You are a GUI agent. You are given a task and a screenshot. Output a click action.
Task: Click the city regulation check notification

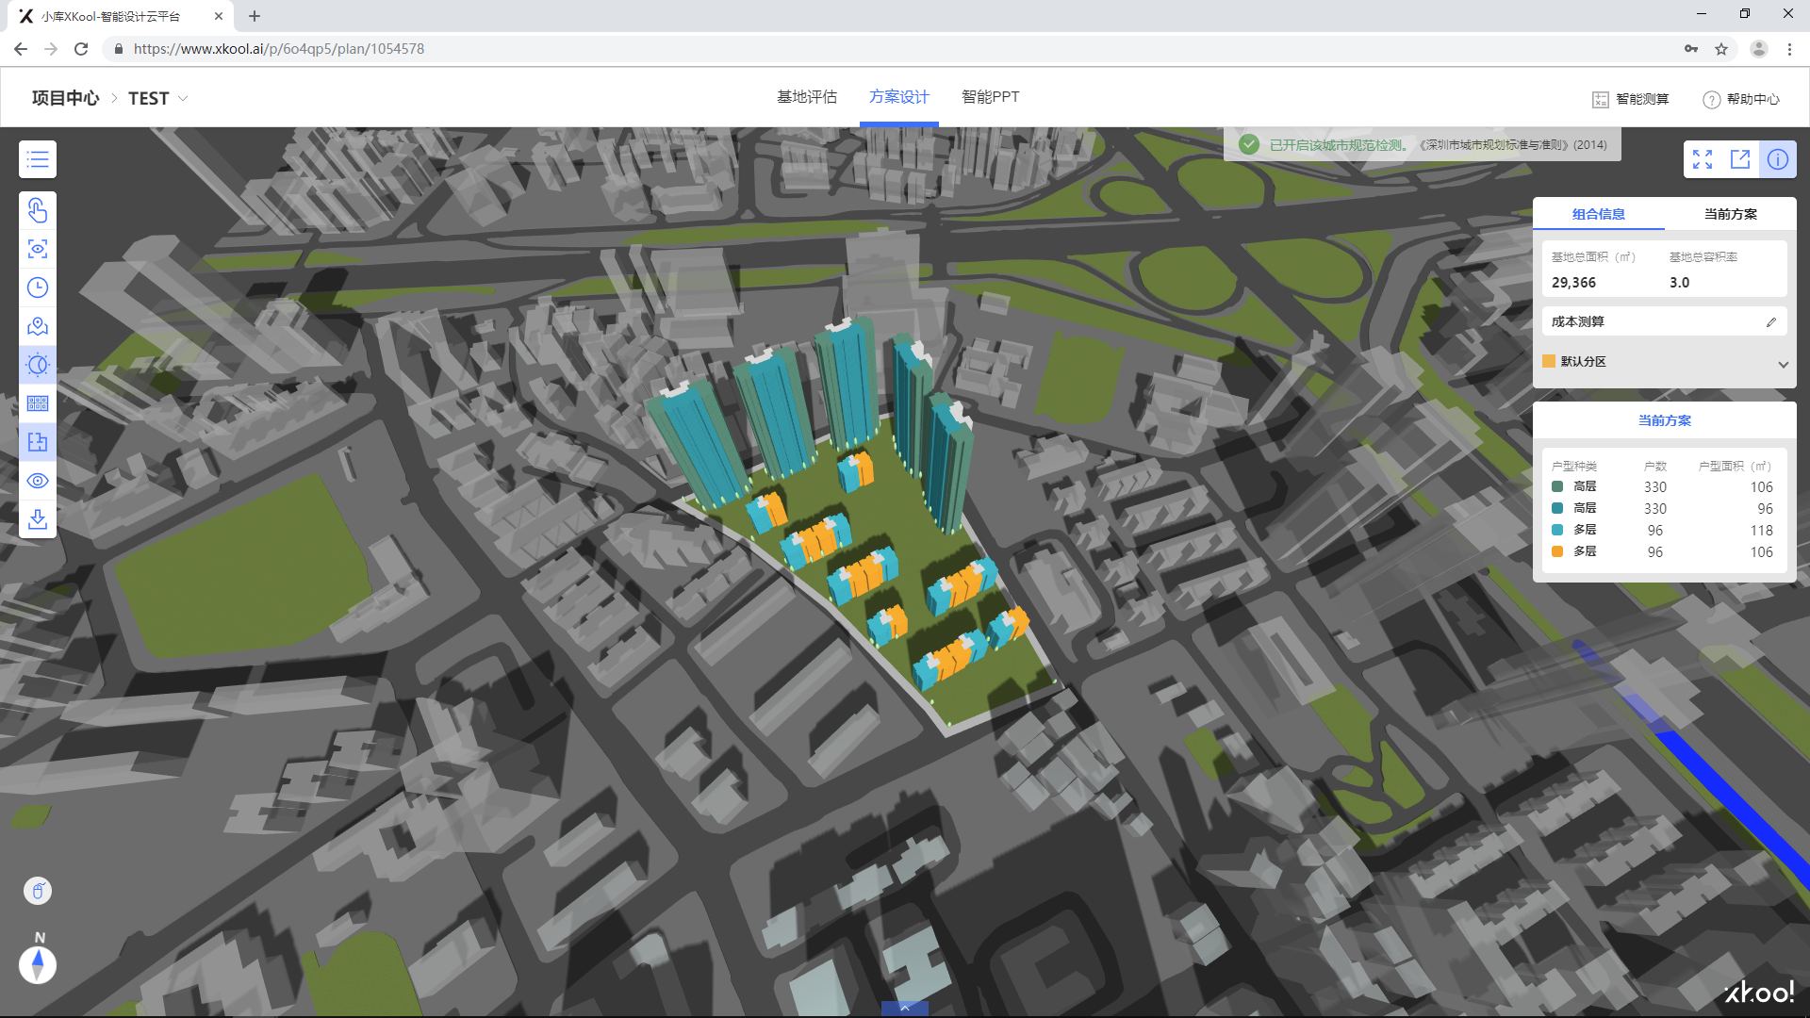(x=1423, y=144)
